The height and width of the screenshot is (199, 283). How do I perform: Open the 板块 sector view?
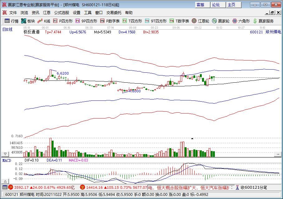click(x=28, y=21)
